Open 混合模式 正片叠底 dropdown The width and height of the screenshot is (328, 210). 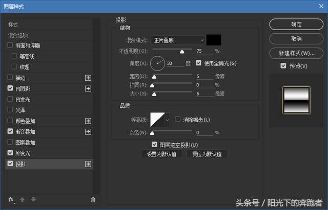[x=178, y=40]
